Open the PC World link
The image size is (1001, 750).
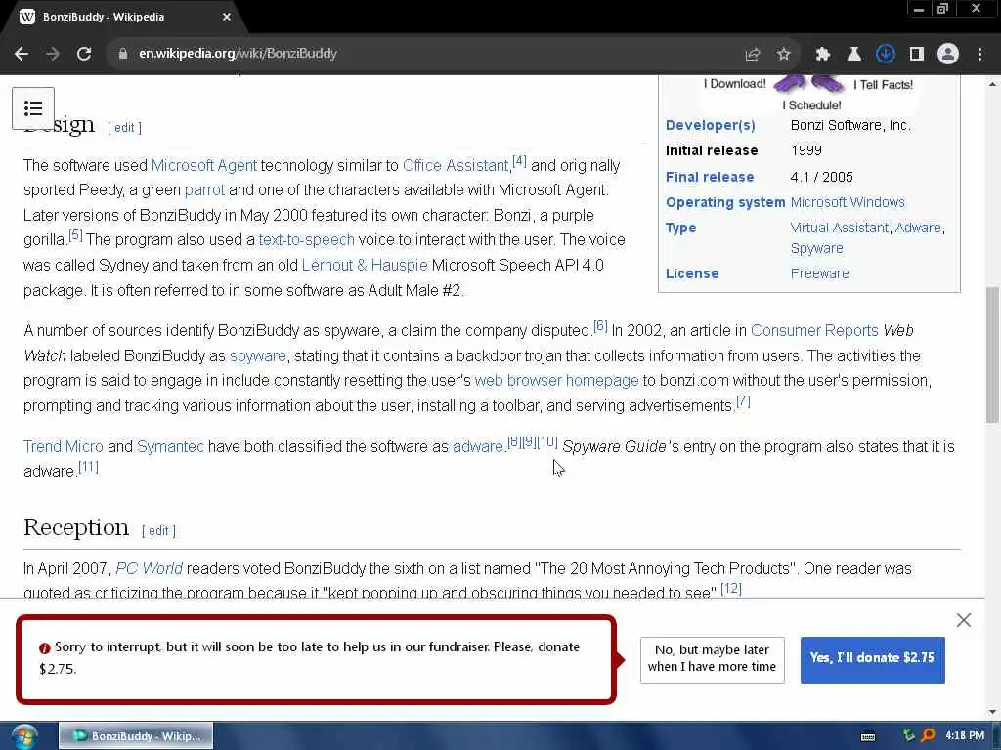click(x=149, y=569)
